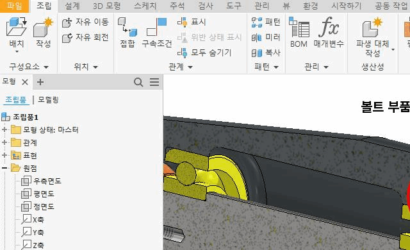This screenshot has width=410, height=250.
Task: Select the 조립품 browser view
Action: pos(15,99)
